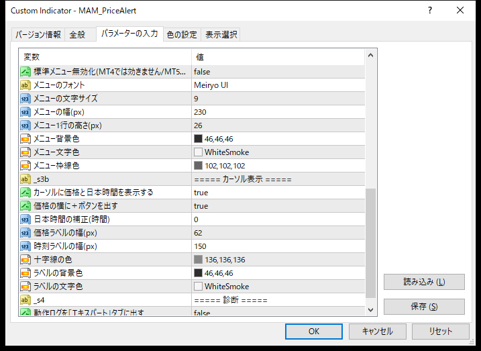Image resolution: width=481 pixels, height=351 pixels.
Task: Click the string icon beside _s4
Action: [x=25, y=300]
